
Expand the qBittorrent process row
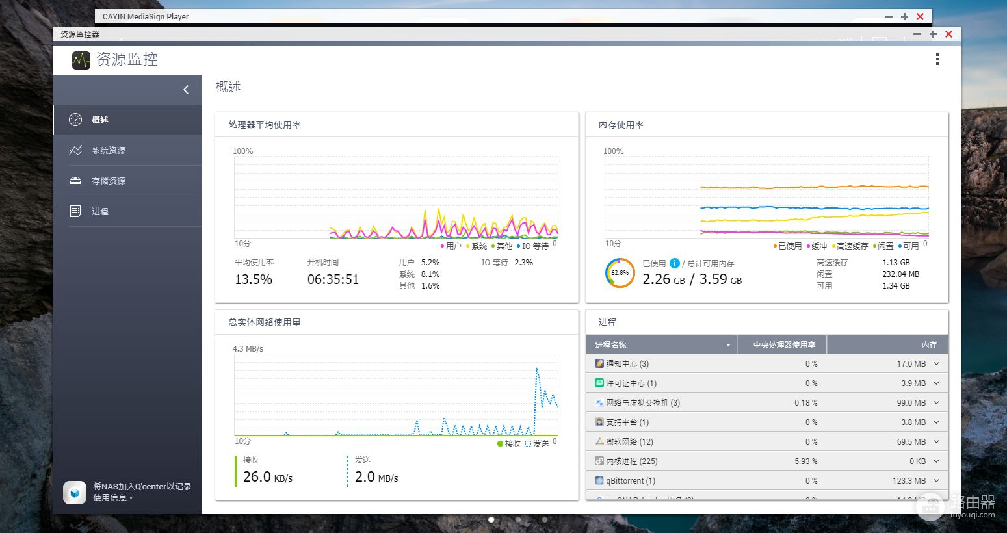(937, 480)
